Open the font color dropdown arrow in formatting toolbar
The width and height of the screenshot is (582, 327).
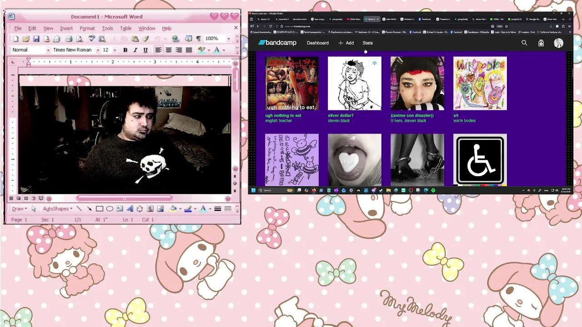tap(224, 50)
